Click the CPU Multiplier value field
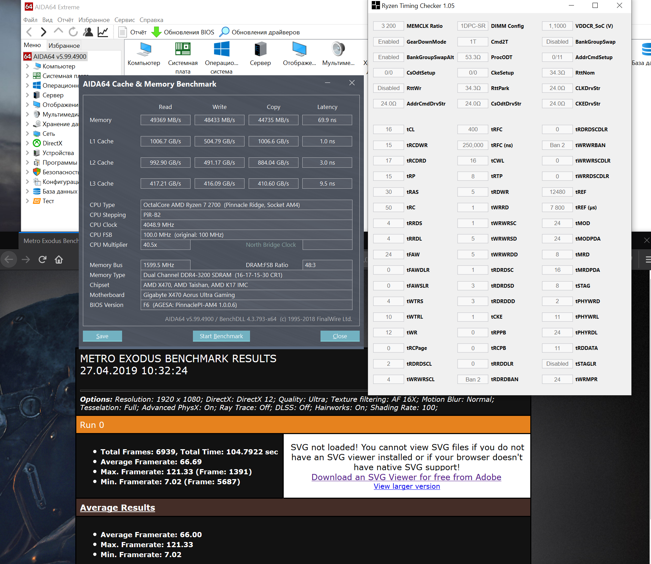The width and height of the screenshot is (651, 564). point(165,245)
